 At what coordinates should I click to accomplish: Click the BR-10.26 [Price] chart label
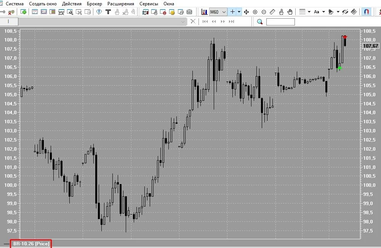31,244
